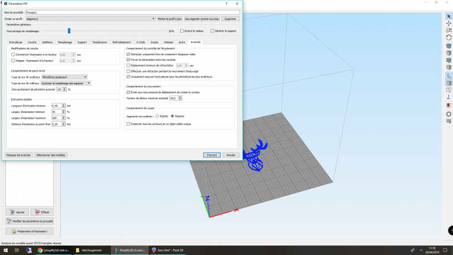Confirm with the D'accord button
Image resolution: width=453 pixels, height=255 pixels.
[212, 155]
